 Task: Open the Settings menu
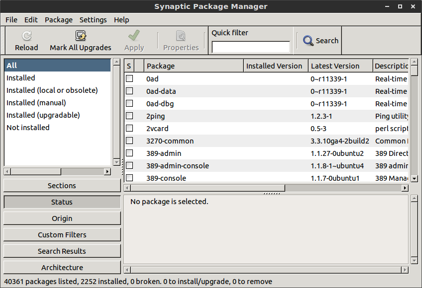coord(93,20)
